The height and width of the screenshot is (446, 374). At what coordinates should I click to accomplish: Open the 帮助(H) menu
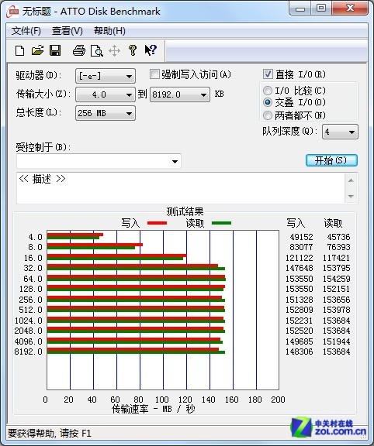109,31
